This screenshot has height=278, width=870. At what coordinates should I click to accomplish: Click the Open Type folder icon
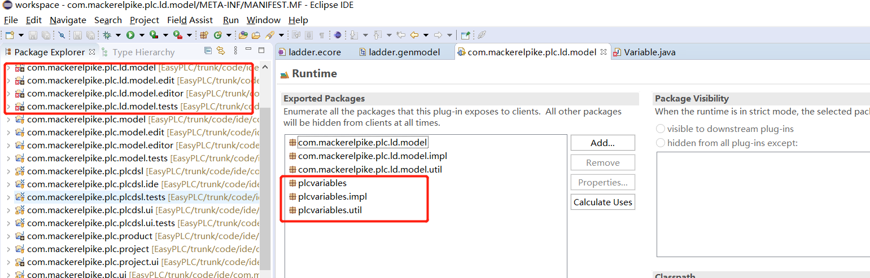pyautogui.click(x=243, y=35)
